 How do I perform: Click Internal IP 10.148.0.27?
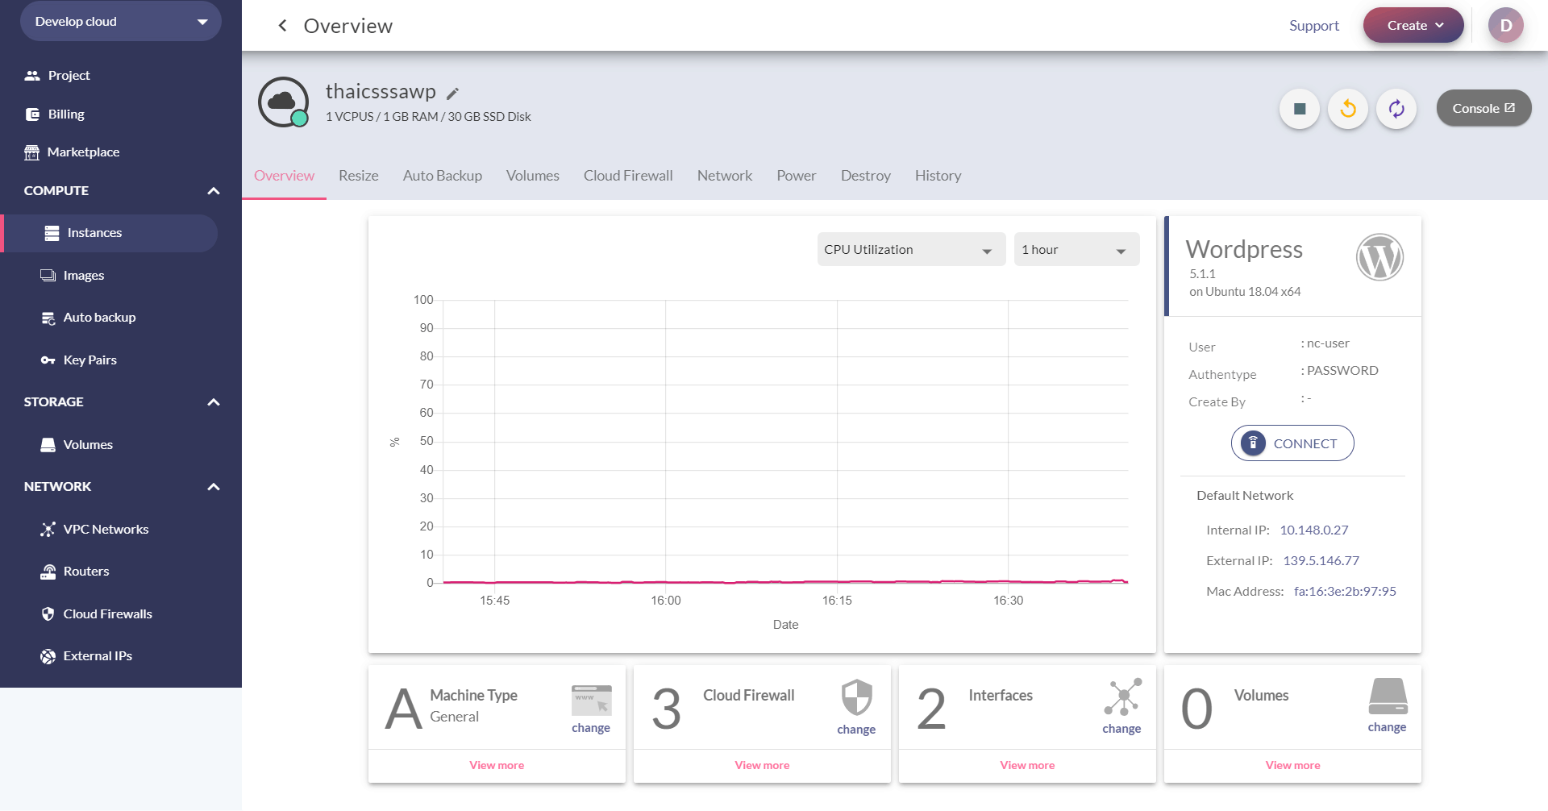pyautogui.click(x=1314, y=530)
